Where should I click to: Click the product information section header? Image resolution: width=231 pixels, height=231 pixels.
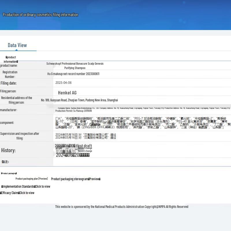pos(11,59)
